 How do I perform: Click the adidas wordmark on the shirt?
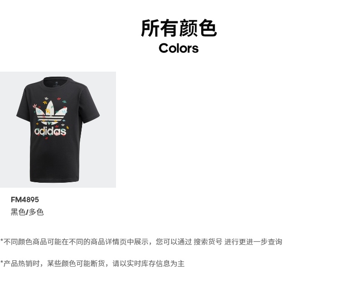(x=50, y=131)
